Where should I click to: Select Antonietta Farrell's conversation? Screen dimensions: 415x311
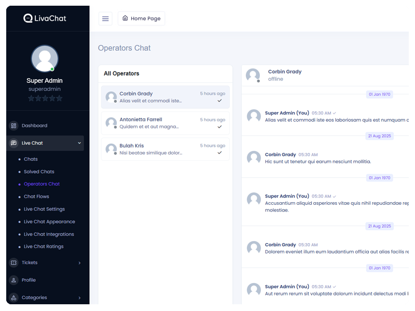coord(165,123)
